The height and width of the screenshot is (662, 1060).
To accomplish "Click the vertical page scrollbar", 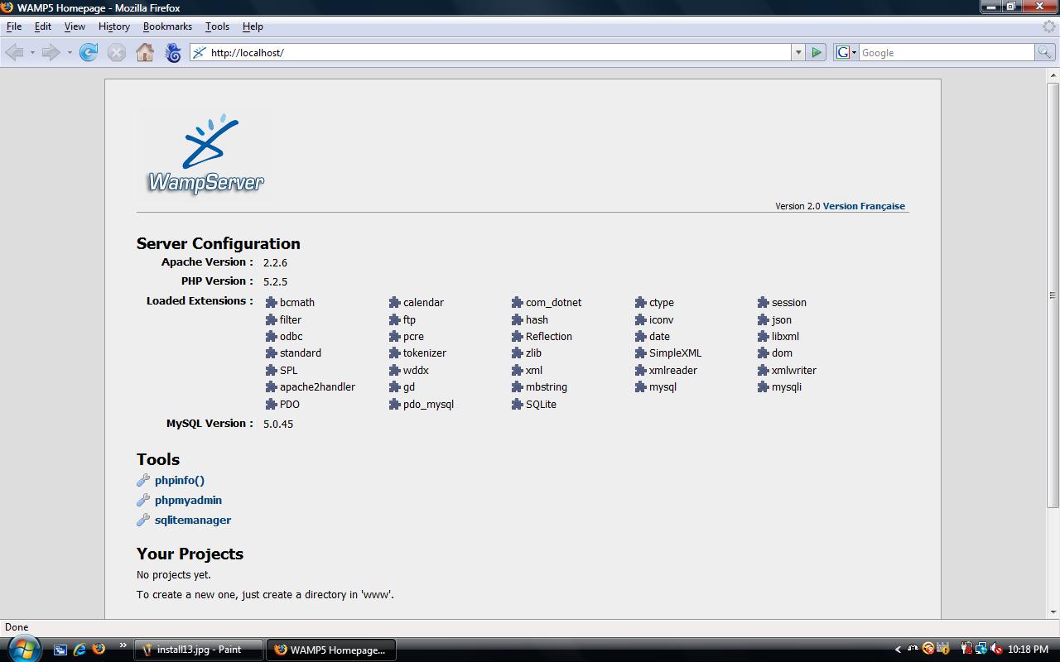I will coord(1053,295).
